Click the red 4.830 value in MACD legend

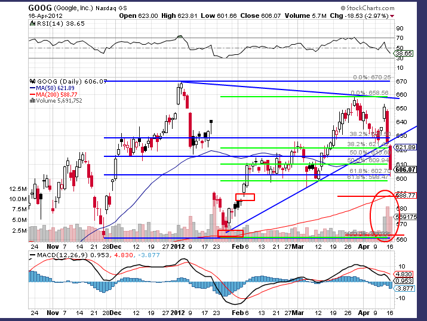[124, 255]
